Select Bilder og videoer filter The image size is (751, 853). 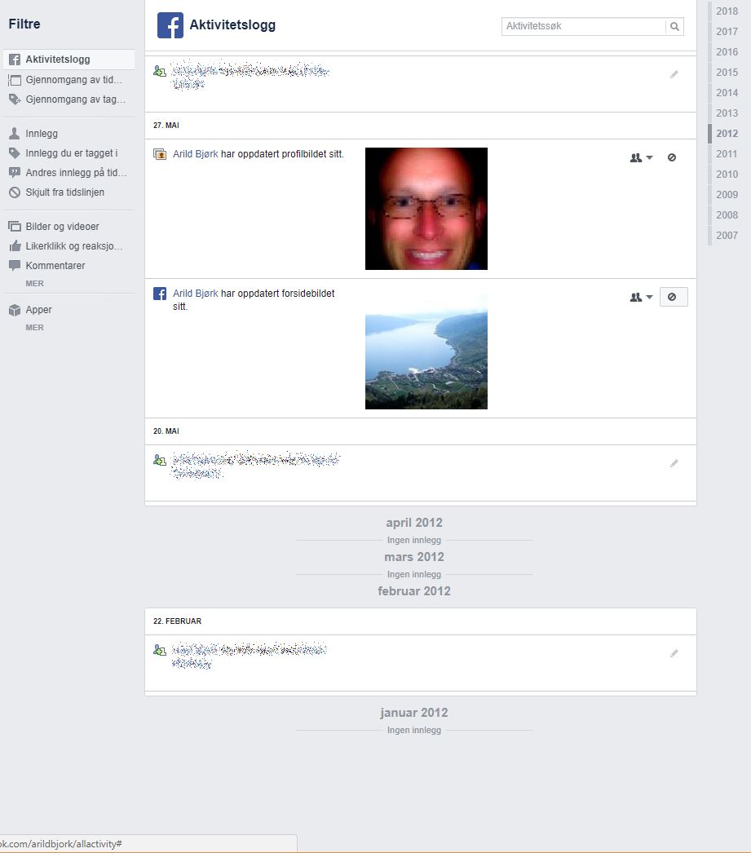click(x=62, y=227)
